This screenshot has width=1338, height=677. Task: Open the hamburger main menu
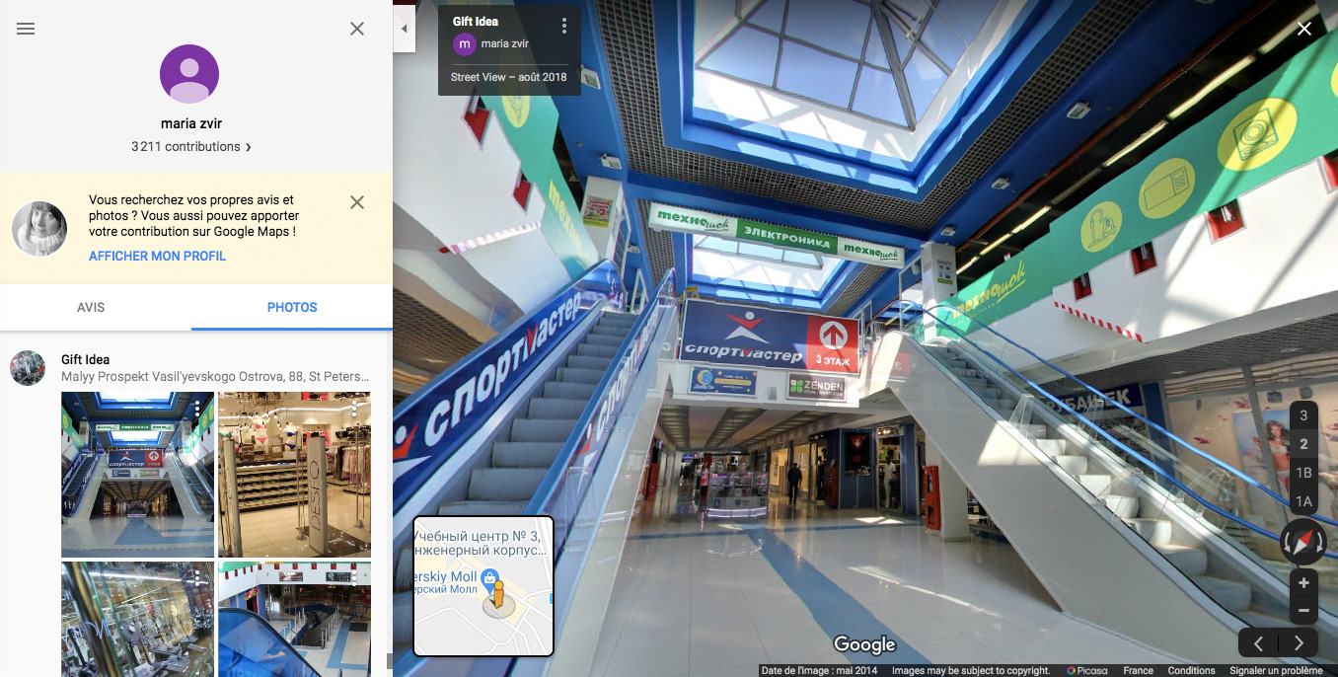point(26,29)
